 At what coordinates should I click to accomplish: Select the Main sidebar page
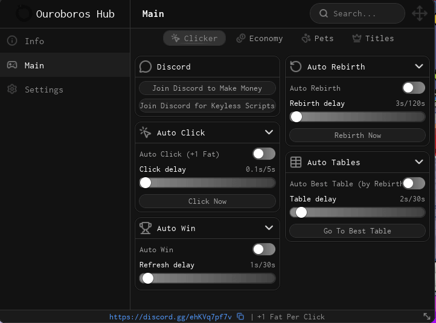click(x=65, y=65)
